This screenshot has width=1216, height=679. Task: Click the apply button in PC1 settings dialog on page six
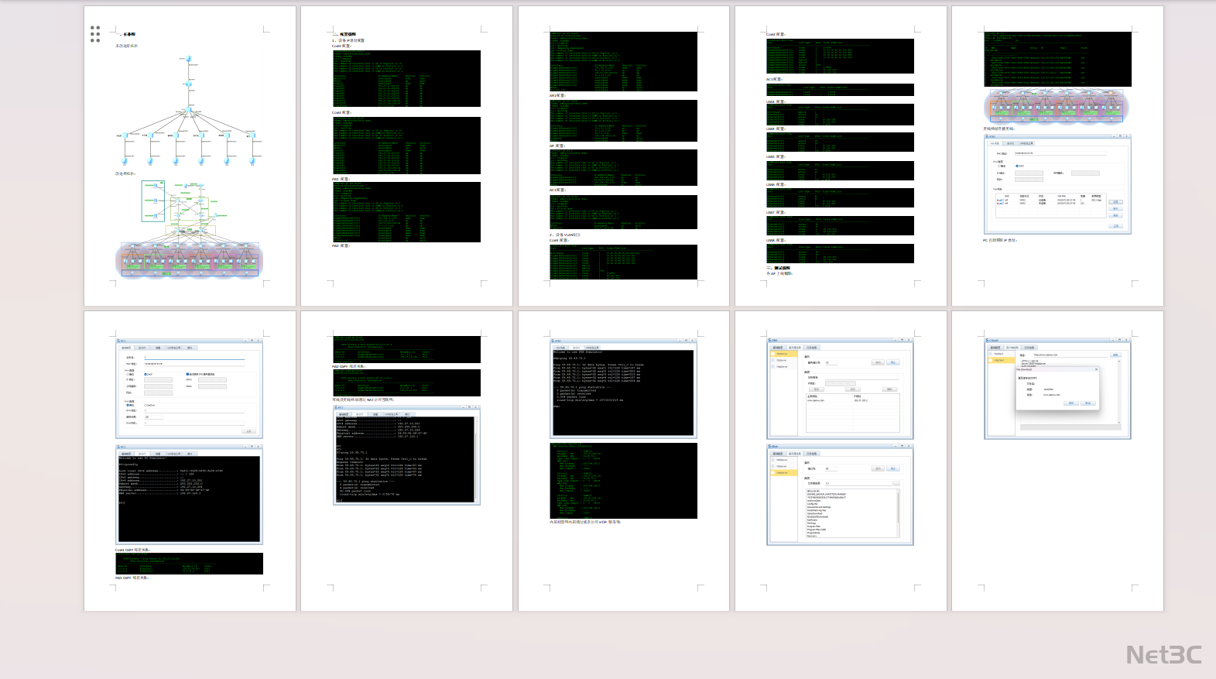pos(248,431)
